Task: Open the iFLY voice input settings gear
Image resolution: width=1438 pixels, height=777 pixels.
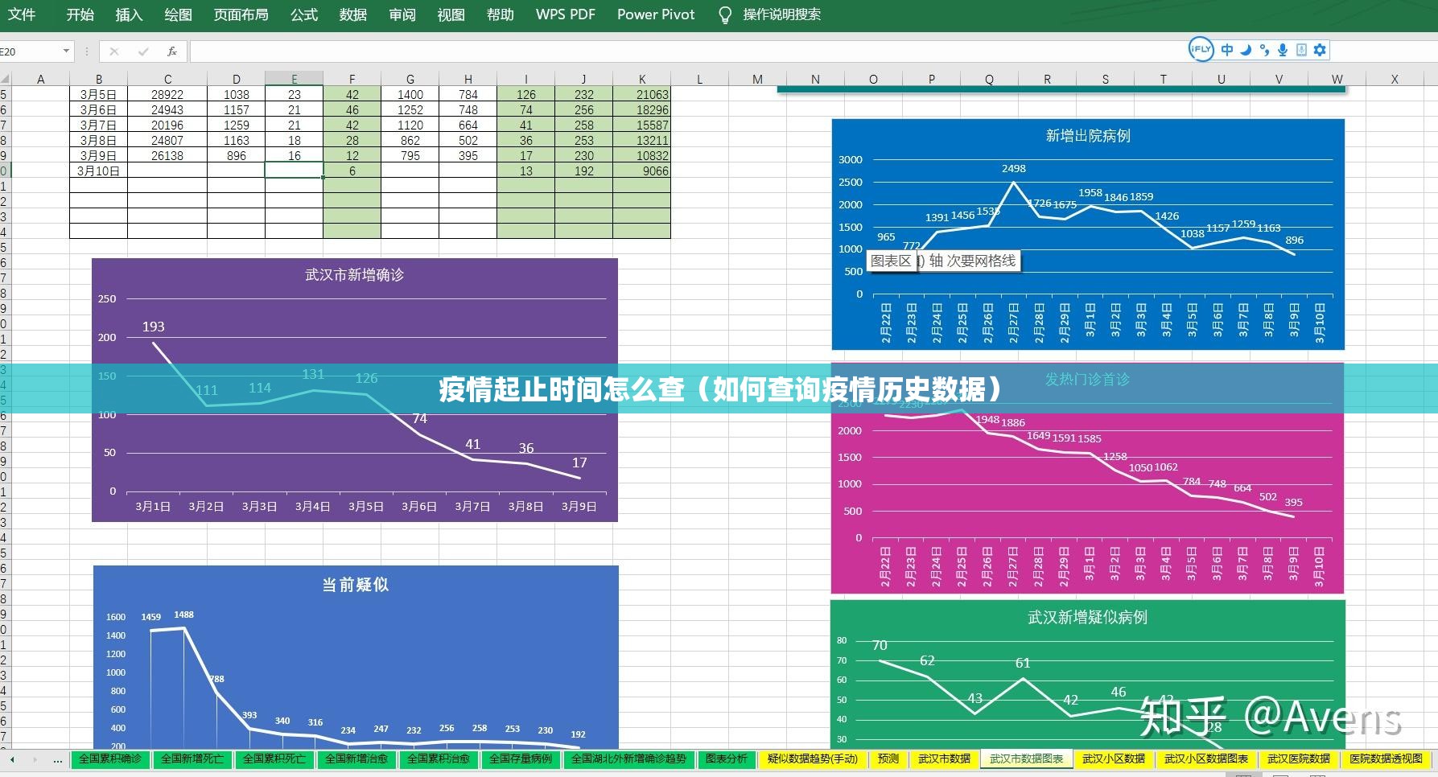Action: [x=1319, y=49]
